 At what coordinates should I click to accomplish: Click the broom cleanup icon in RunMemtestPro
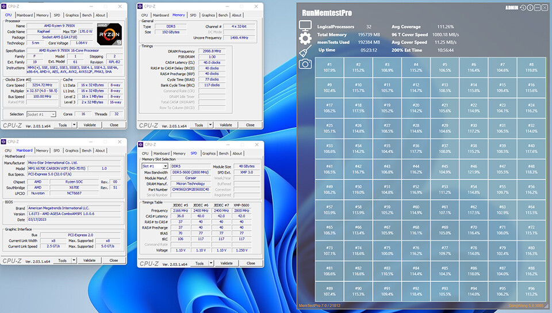(x=305, y=51)
